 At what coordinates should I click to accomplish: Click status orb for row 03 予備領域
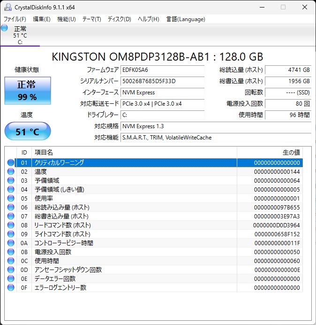pos(11,180)
